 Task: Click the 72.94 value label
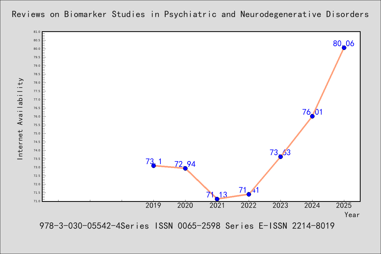[x=185, y=164]
